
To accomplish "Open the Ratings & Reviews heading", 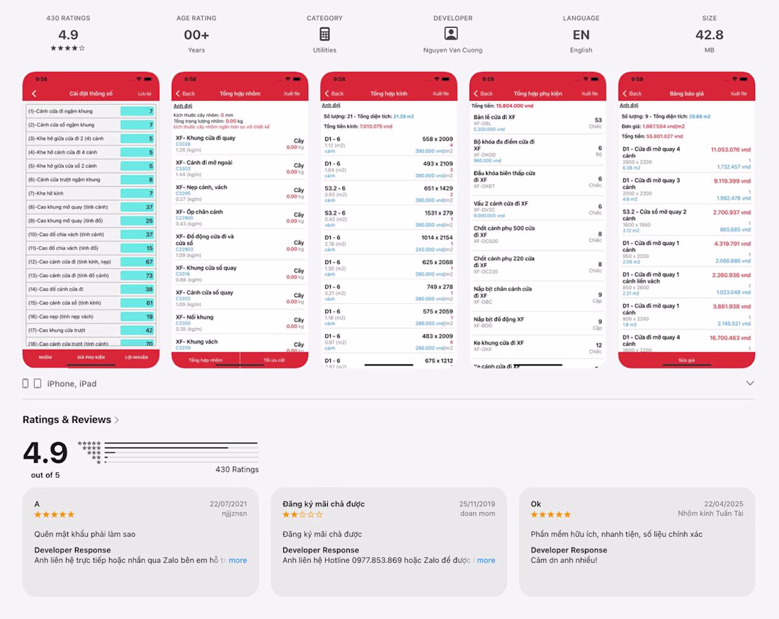I will pos(67,420).
